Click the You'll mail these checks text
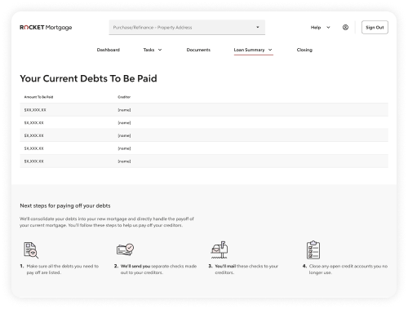The width and height of the screenshot is (408, 309). tap(246, 269)
